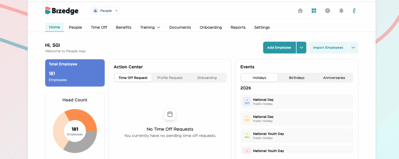Open the apps grid icon
Viewport: 399px width, 159px height.
(x=314, y=11)
